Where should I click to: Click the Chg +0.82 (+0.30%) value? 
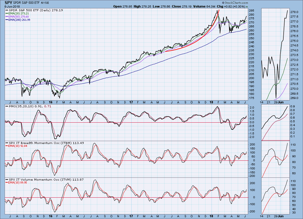coord(231,6)
